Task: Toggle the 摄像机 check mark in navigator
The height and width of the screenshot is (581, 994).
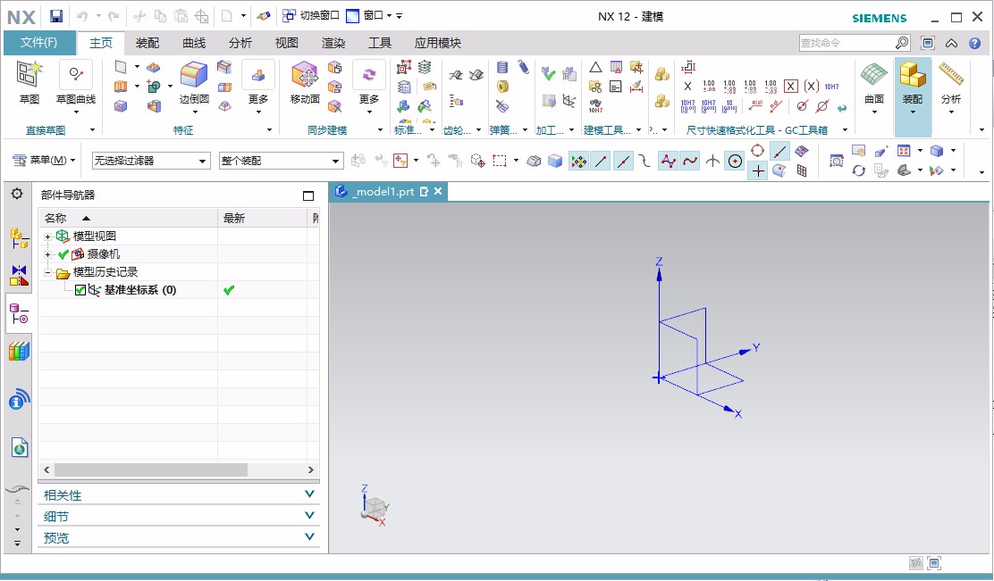Action: coord(61,254)
